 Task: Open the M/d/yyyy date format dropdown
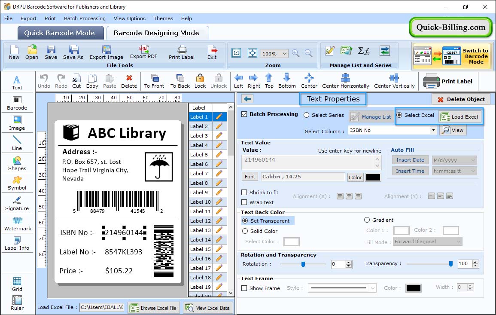point(454,160)
